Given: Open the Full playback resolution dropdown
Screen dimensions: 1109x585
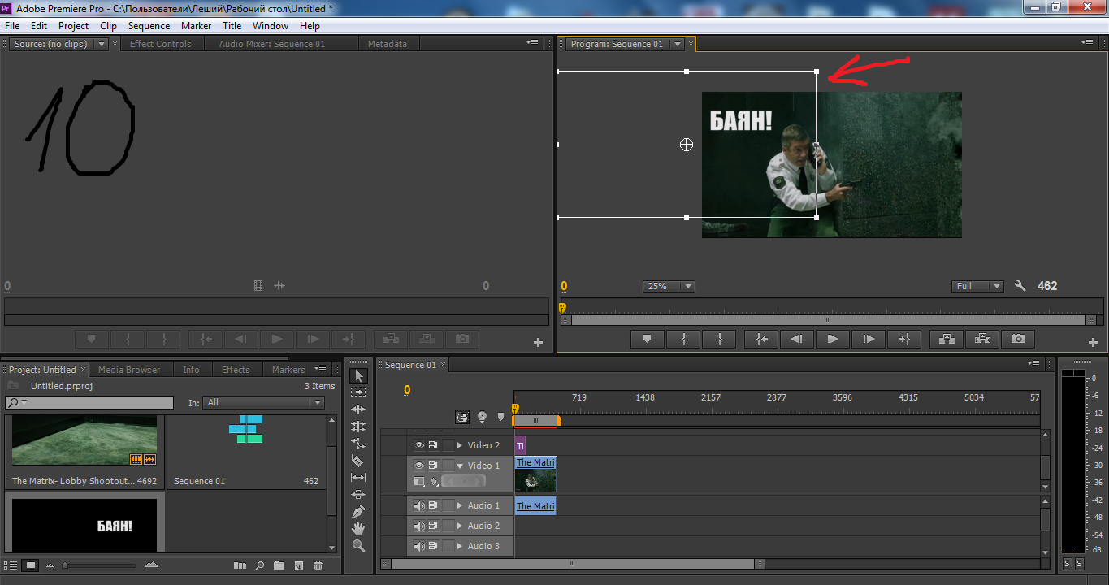Looking at the screenshot, I should coord(978,286).
